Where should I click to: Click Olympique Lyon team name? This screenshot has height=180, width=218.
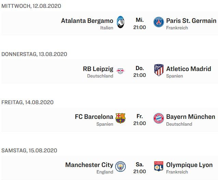(x=189, y=165)
